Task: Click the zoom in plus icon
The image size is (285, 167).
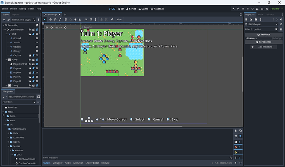Action: 65,28
